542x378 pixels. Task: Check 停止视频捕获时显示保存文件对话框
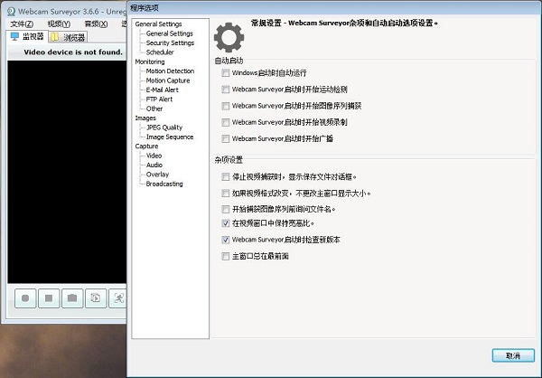click(x=225, y=177)
